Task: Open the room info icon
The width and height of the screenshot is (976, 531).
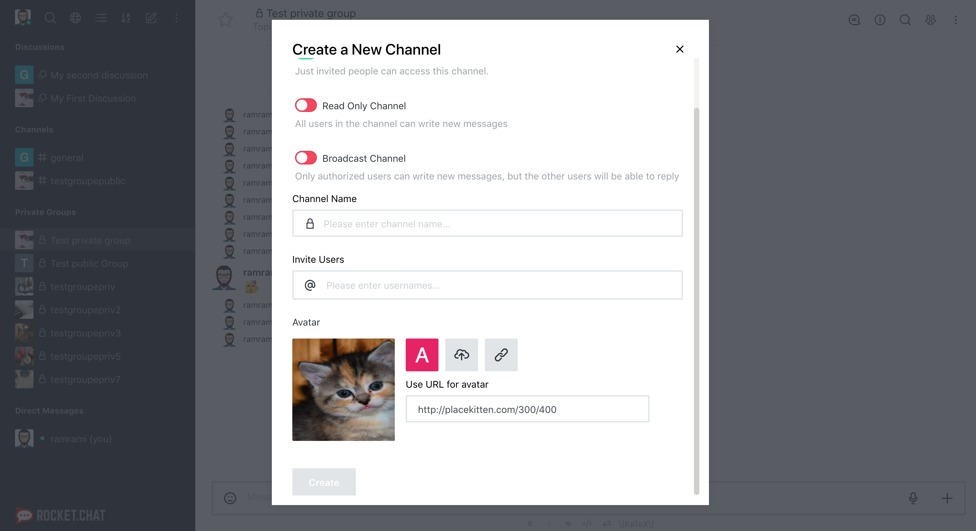Action: coord(880,20)
